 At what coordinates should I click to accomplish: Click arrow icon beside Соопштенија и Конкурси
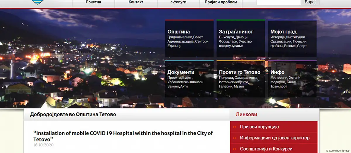coord(235,149)
